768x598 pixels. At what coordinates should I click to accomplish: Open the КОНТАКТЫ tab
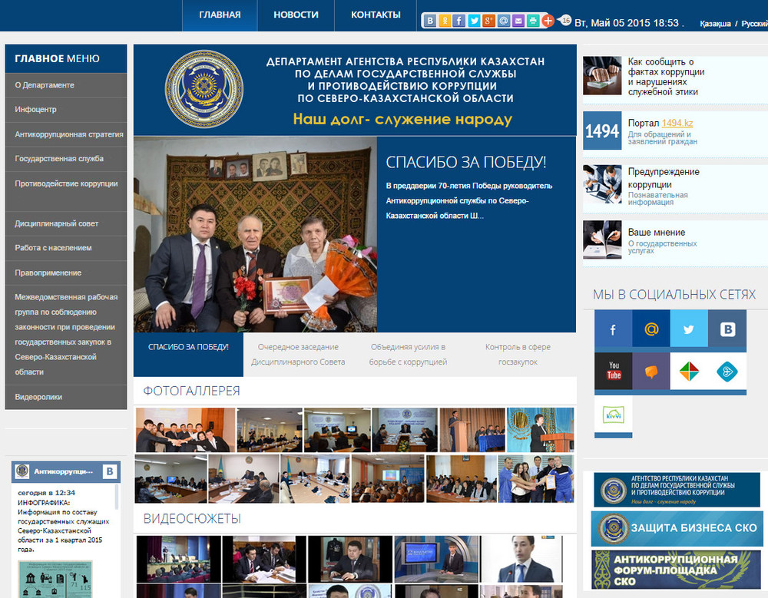tap(376, 15)
